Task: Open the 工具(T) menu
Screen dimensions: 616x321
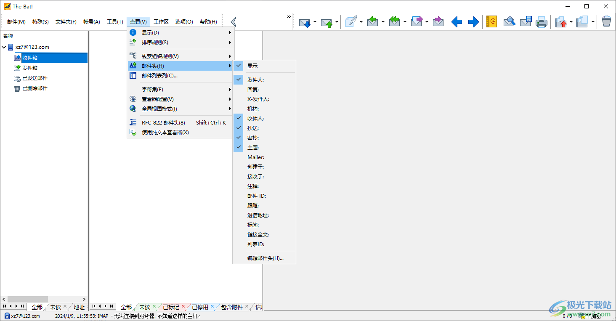Action: pos(115,21)
